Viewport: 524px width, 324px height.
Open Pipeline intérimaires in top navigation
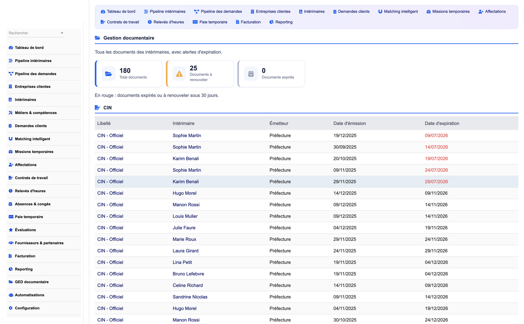click(165, 12)
